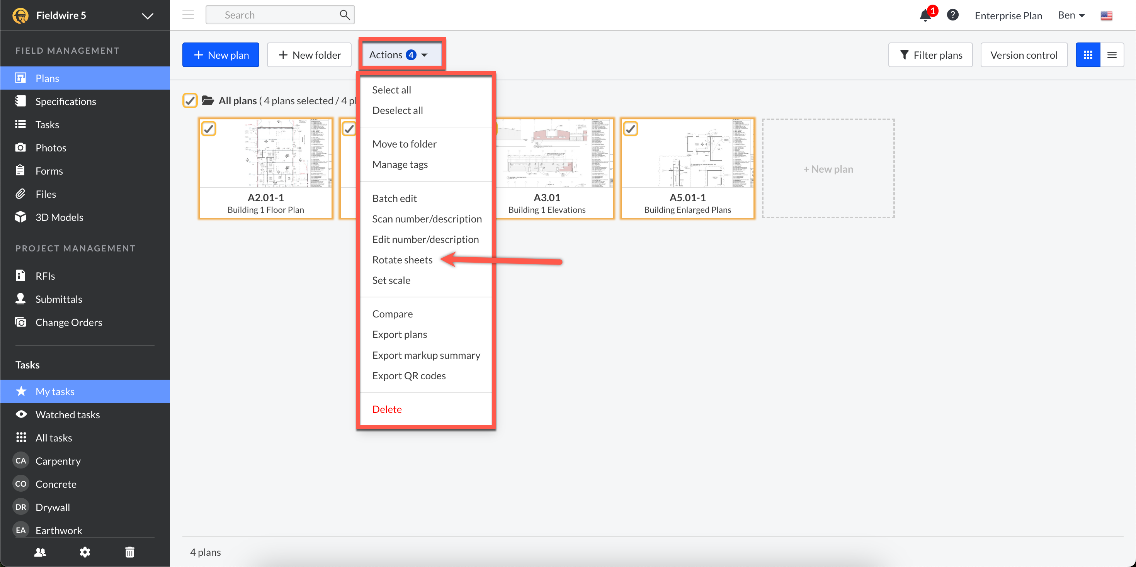
Task: Open project settings gear icon
Action: [x=85, y=552]
